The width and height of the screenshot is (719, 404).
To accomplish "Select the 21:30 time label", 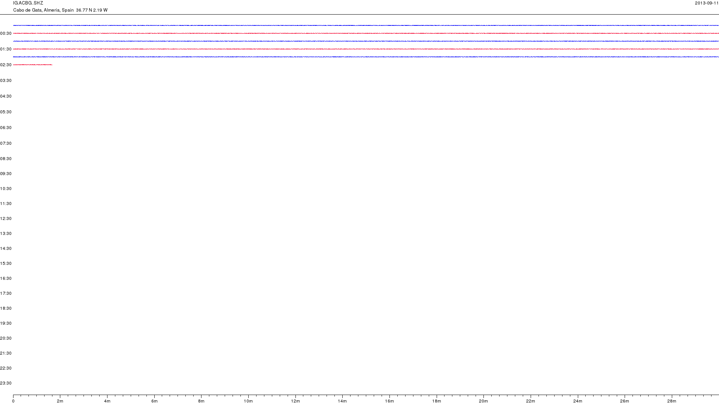I will point(6,353).
